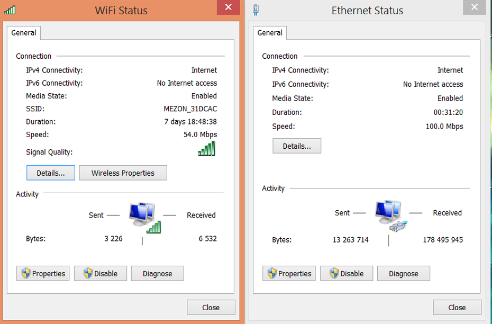
Task: Open WiFi connection Details
Action: tap(51, 173)
